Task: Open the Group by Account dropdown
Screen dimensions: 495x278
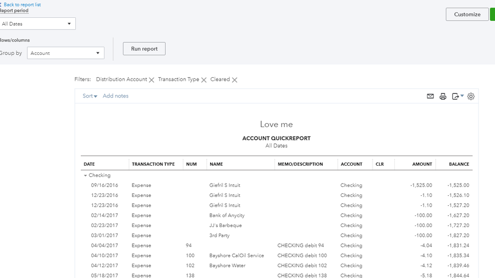Action: 65,53
